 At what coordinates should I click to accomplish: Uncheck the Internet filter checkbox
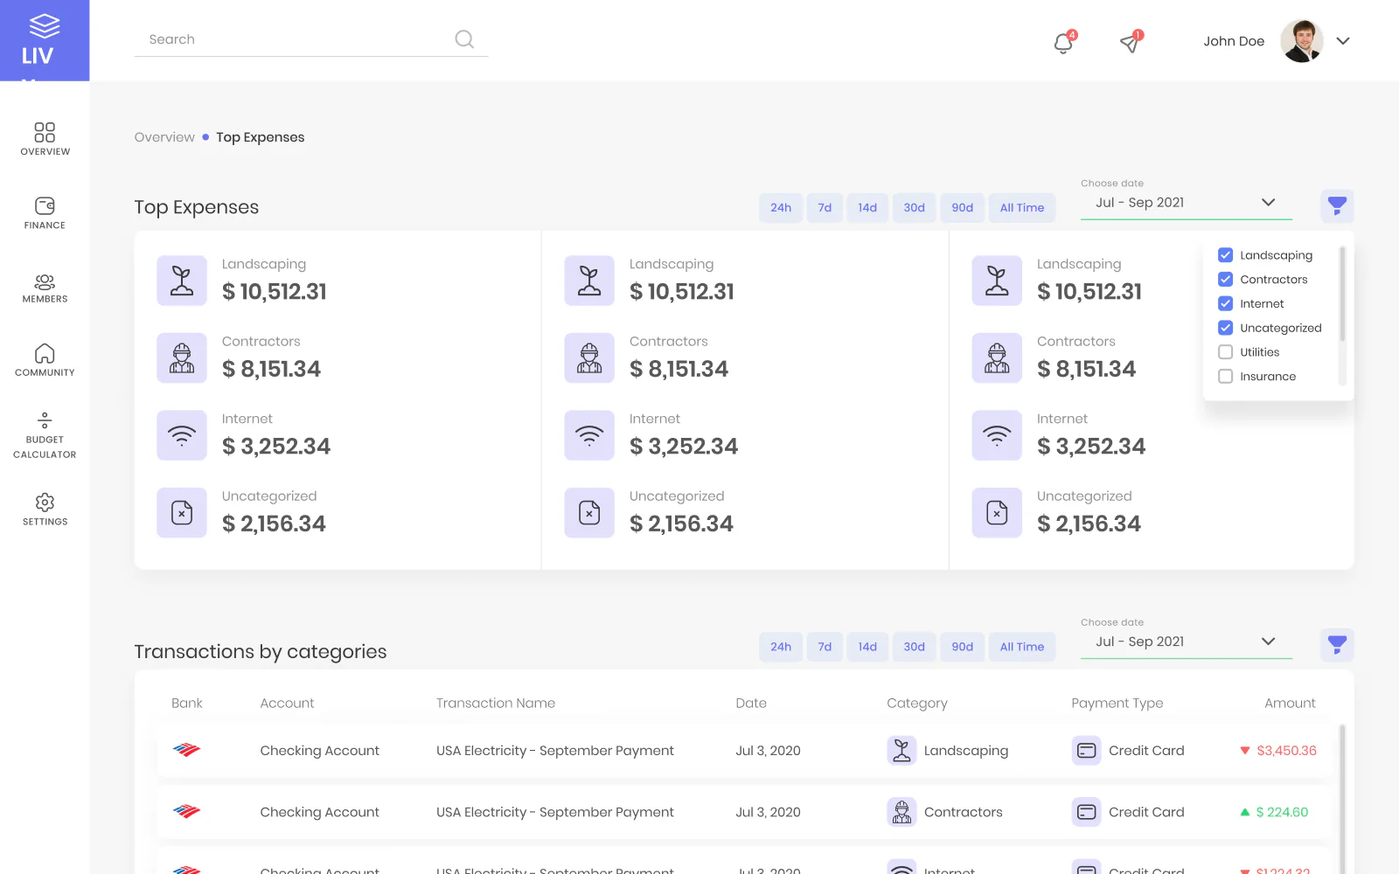coord(1225,303)
